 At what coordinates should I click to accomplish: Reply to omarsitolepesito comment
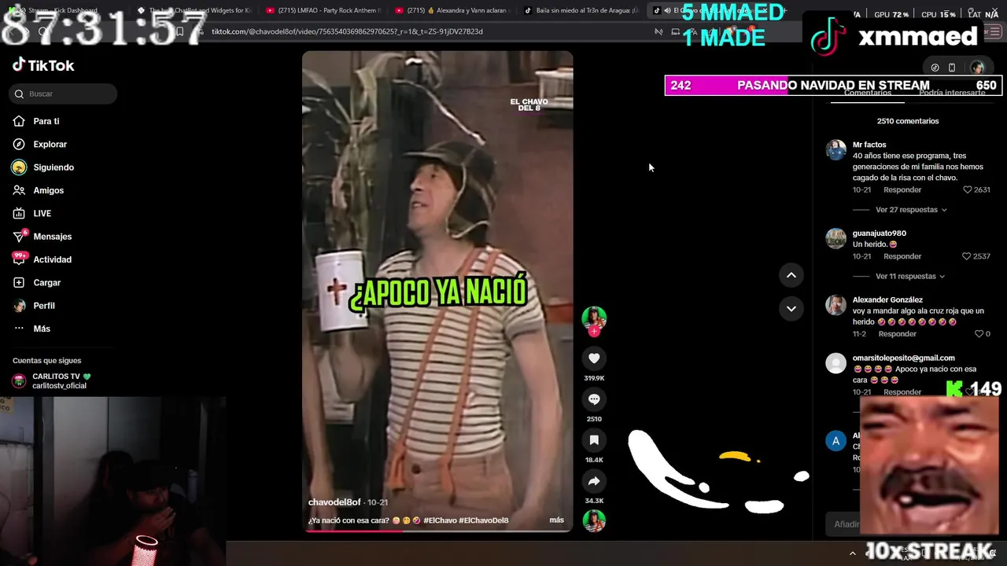pos(902,391)
